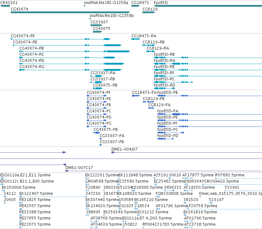Open protein CG33937-PB feature
262x229 pixels.
(x=101, y=145)
